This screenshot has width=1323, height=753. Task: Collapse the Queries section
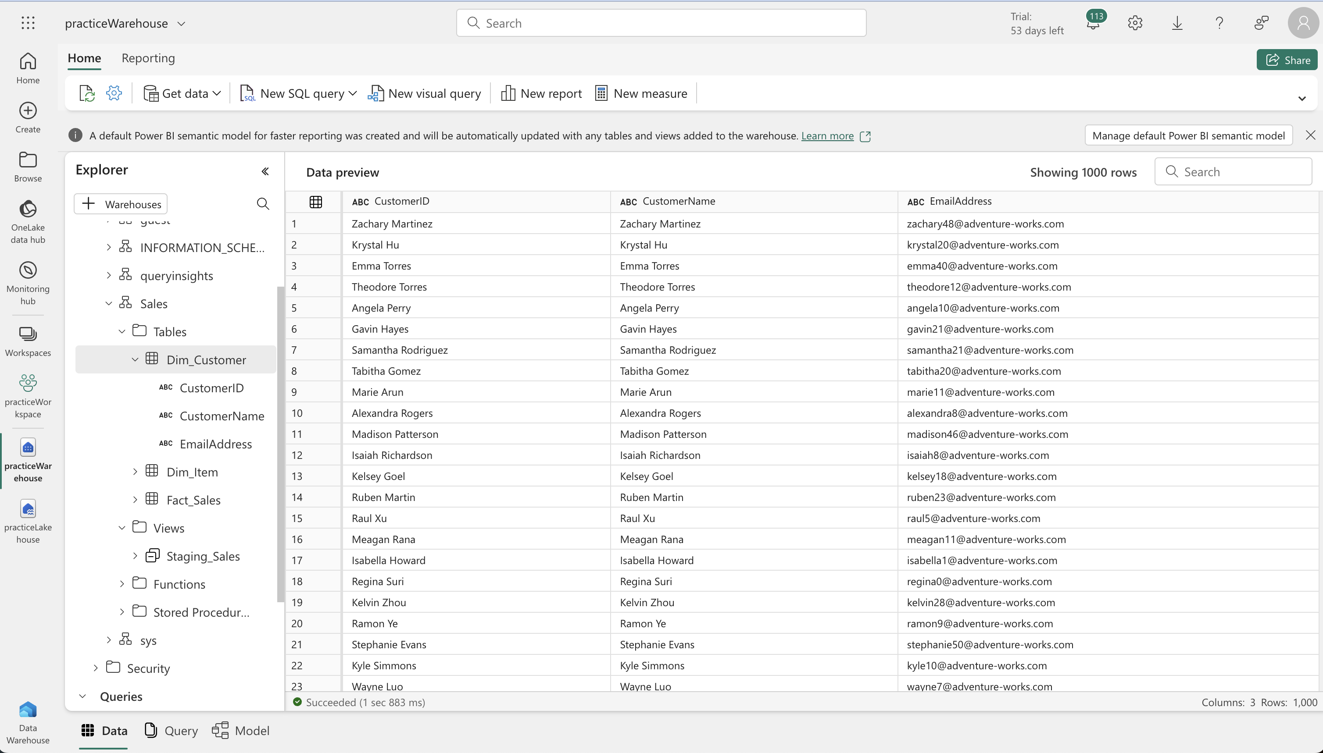82,696
